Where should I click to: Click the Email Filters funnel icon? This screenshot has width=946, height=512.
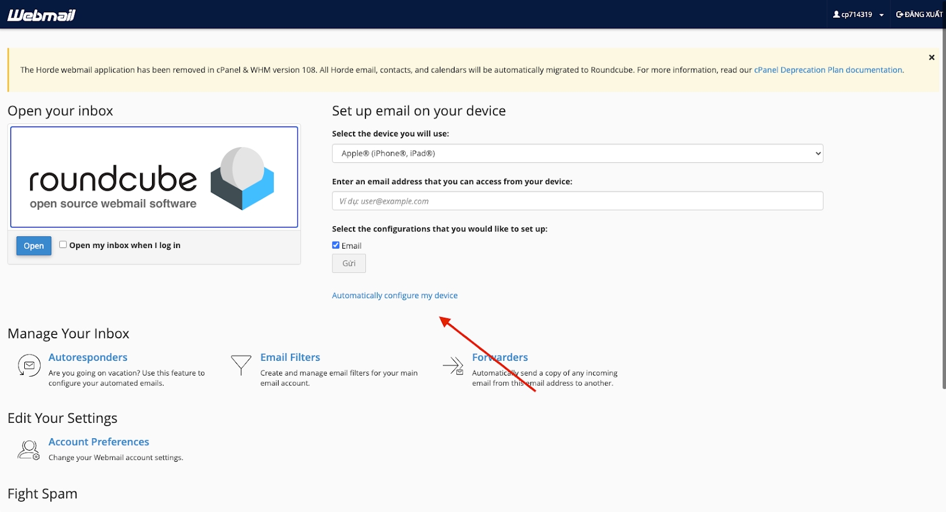pos(241,365)
